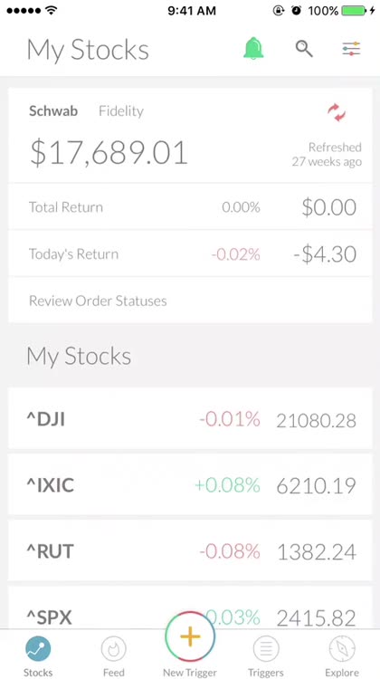Image resolution: width=380 pixels, height=679 pixels.
Task: Open search with the magnifier icon
Action: (x=304, y=49)
